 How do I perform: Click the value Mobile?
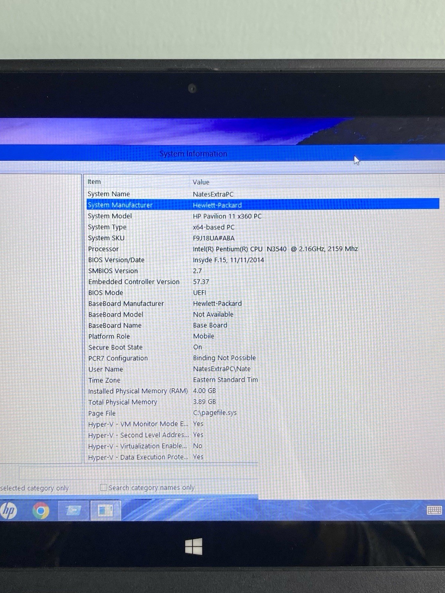[x=204, y=336]
